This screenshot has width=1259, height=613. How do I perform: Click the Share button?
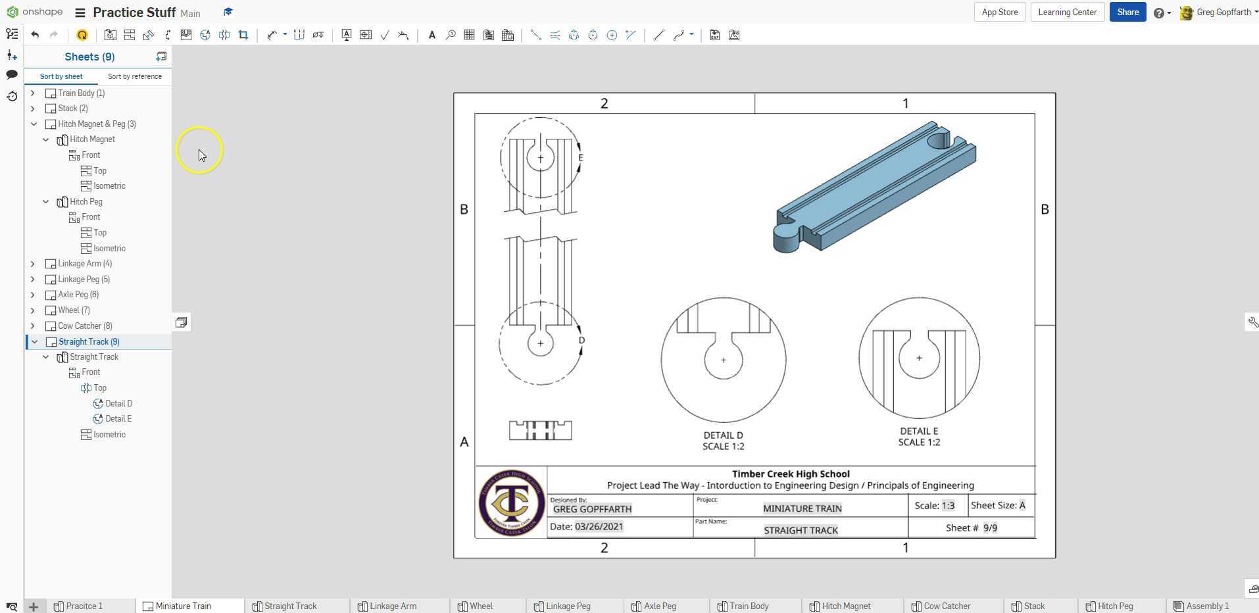pos(1127,12)
